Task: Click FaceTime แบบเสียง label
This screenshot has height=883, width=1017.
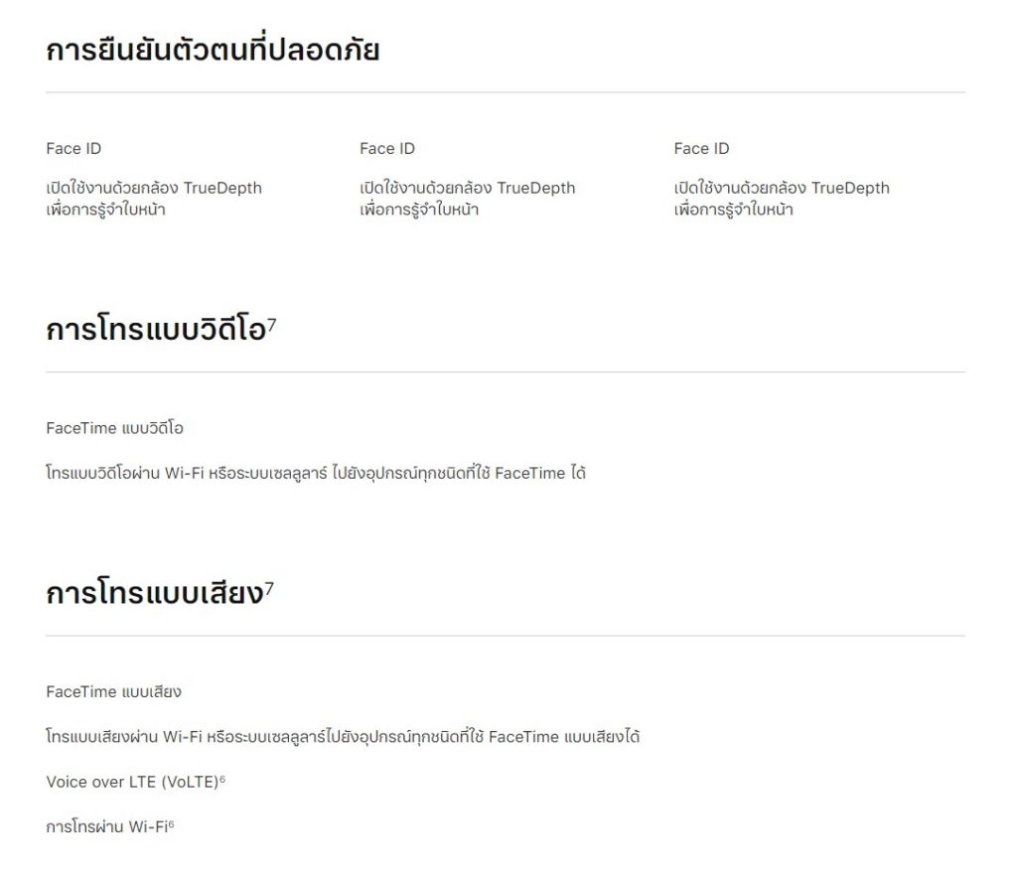Action: (x=113, y=691)
